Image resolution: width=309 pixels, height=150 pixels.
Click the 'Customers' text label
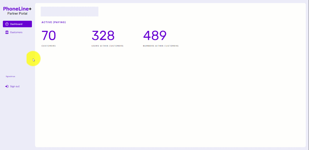coord(16,32)
